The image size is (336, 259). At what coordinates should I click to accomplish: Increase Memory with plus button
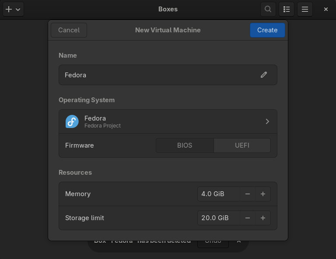point(263,194)
